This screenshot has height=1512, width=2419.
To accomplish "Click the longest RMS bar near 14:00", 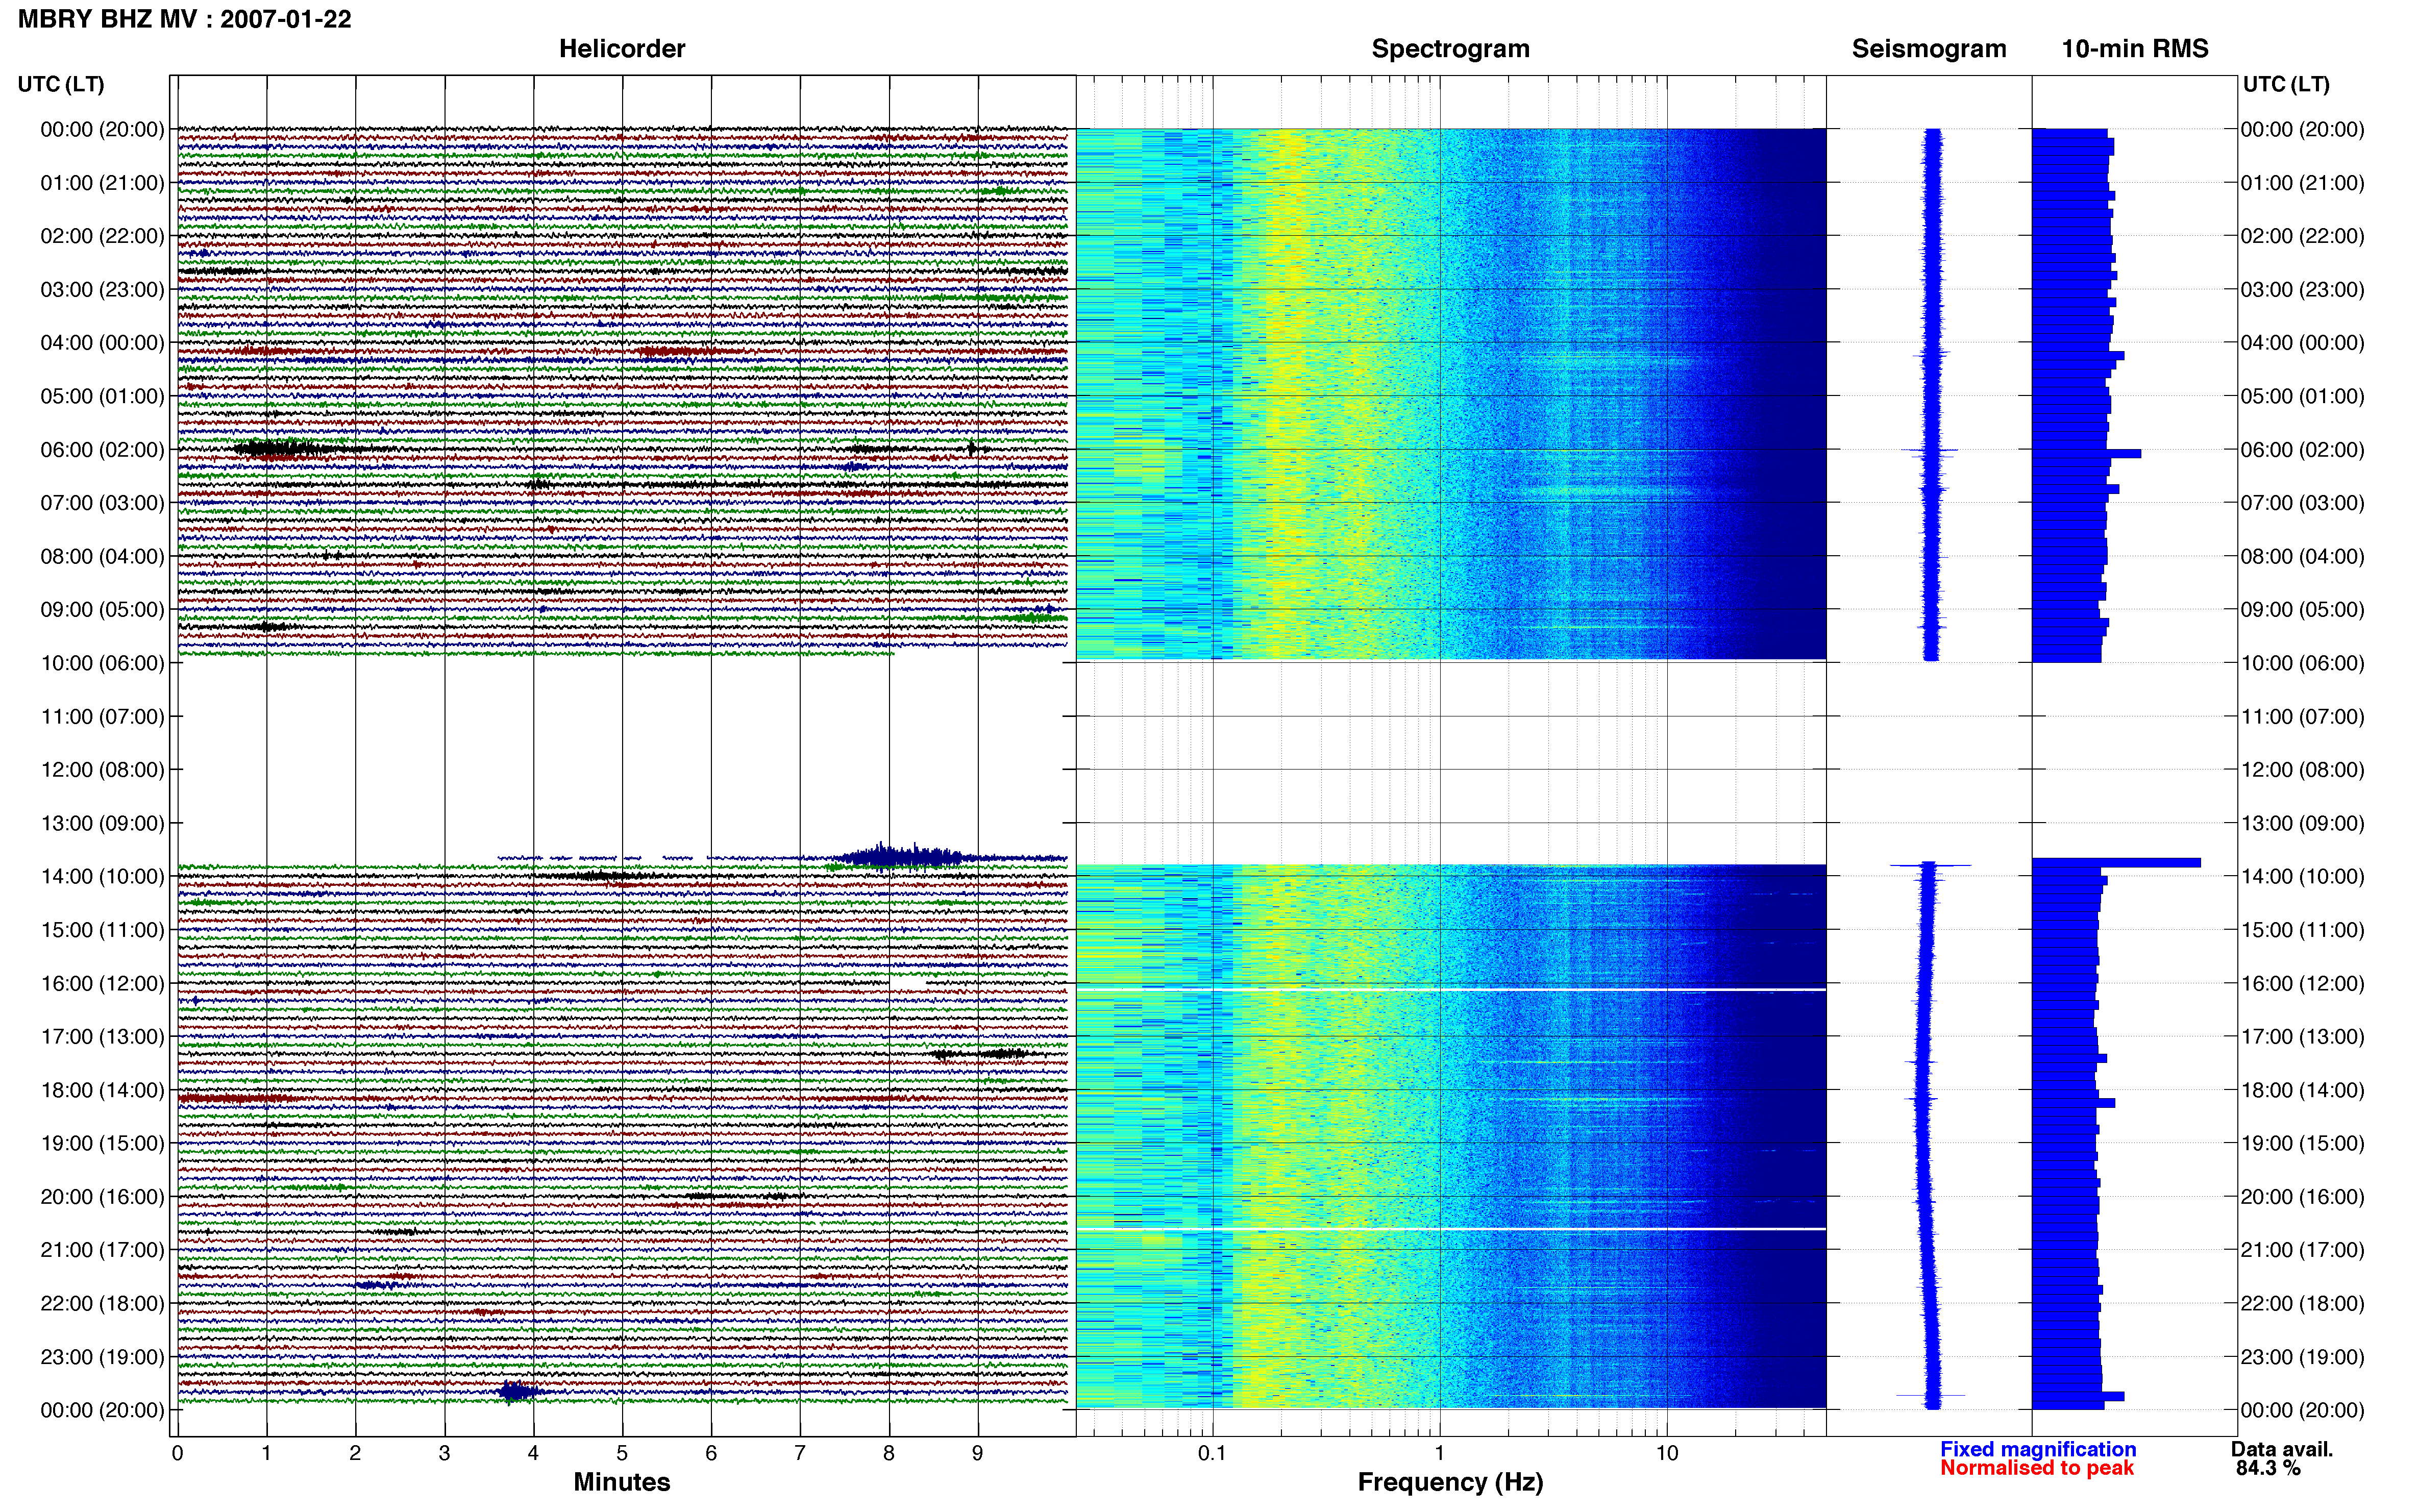I will click(x=2116, y=862).
